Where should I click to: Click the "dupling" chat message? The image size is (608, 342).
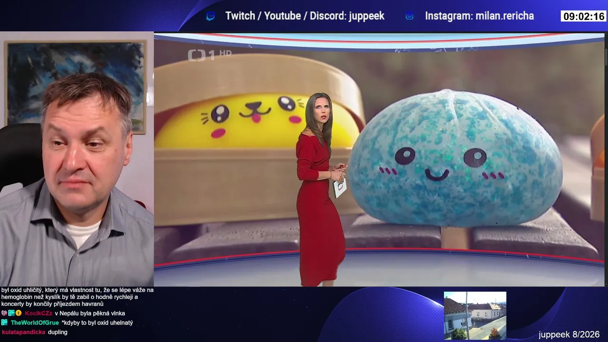(57, 332)
